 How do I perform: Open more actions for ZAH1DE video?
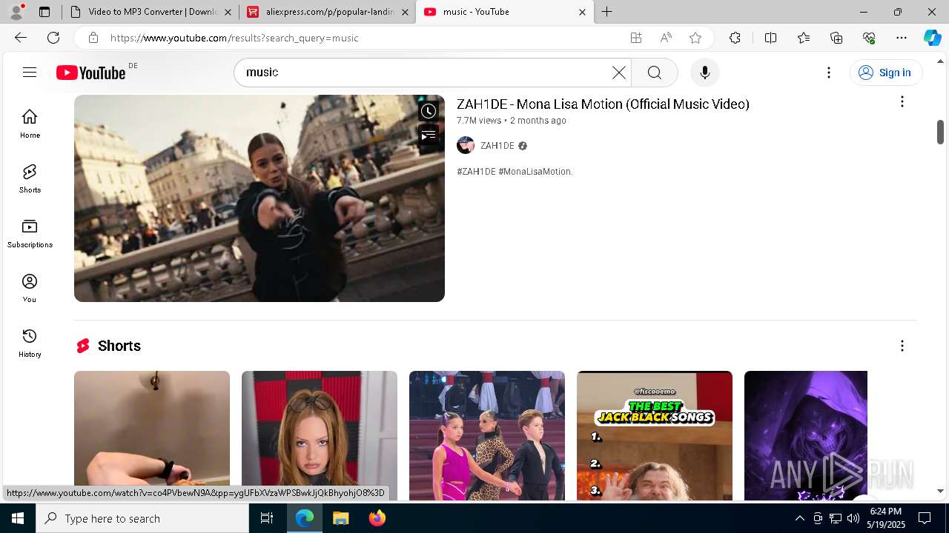902,102
